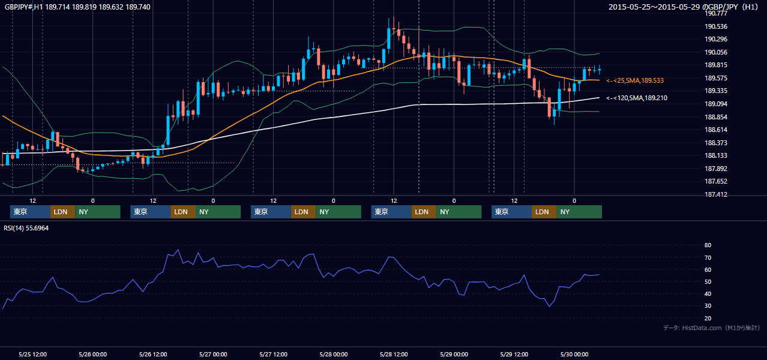Select the 東京 session block for 5/25
Image resolution: width=767 pixels, height=360 pixels.
tap(30, 212)
